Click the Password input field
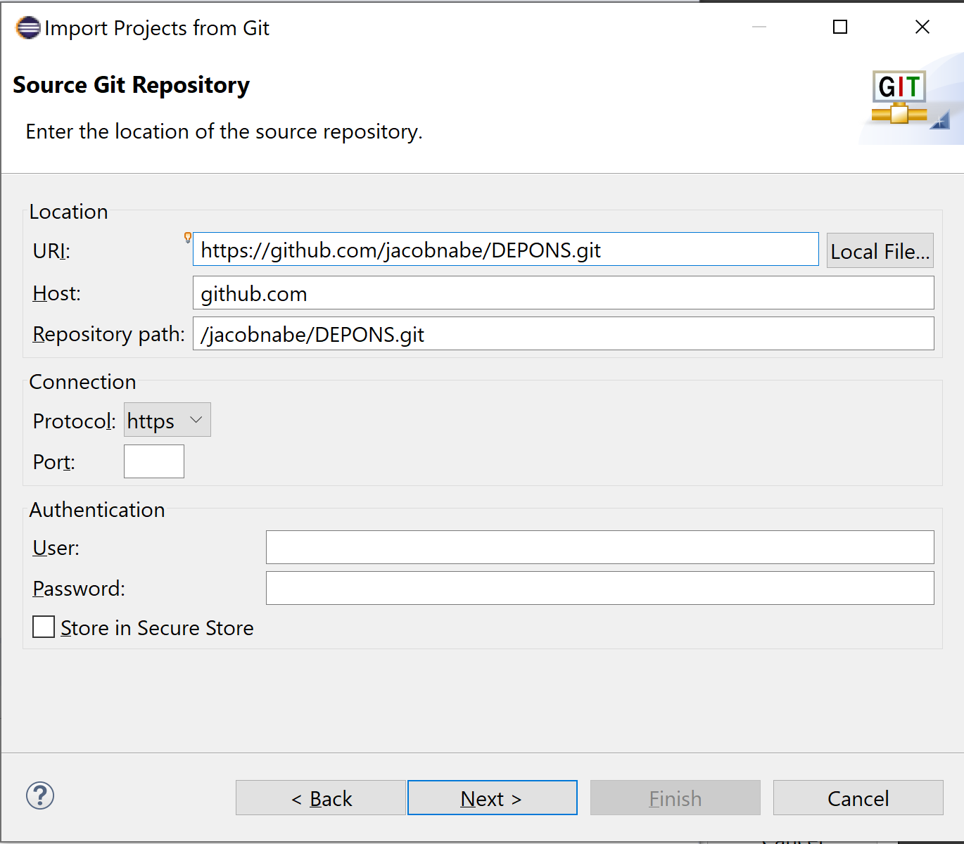This screenshot has width=964, height=844. tap(600, 588)
